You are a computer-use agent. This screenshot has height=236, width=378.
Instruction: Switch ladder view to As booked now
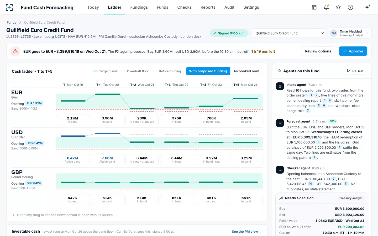[246, 71]
